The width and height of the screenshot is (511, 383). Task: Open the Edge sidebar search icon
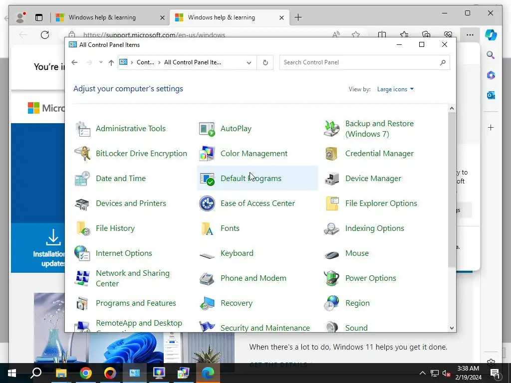pos(491,55)
